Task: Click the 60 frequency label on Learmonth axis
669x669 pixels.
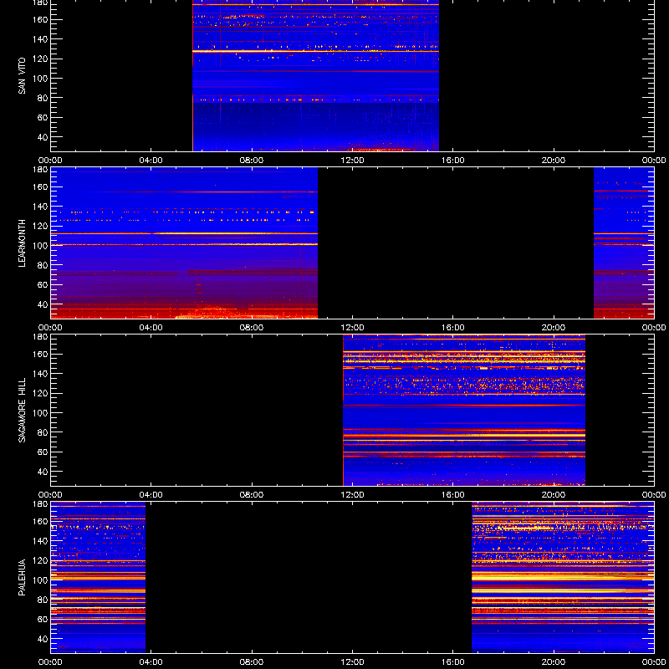Action: click(43, 284)
